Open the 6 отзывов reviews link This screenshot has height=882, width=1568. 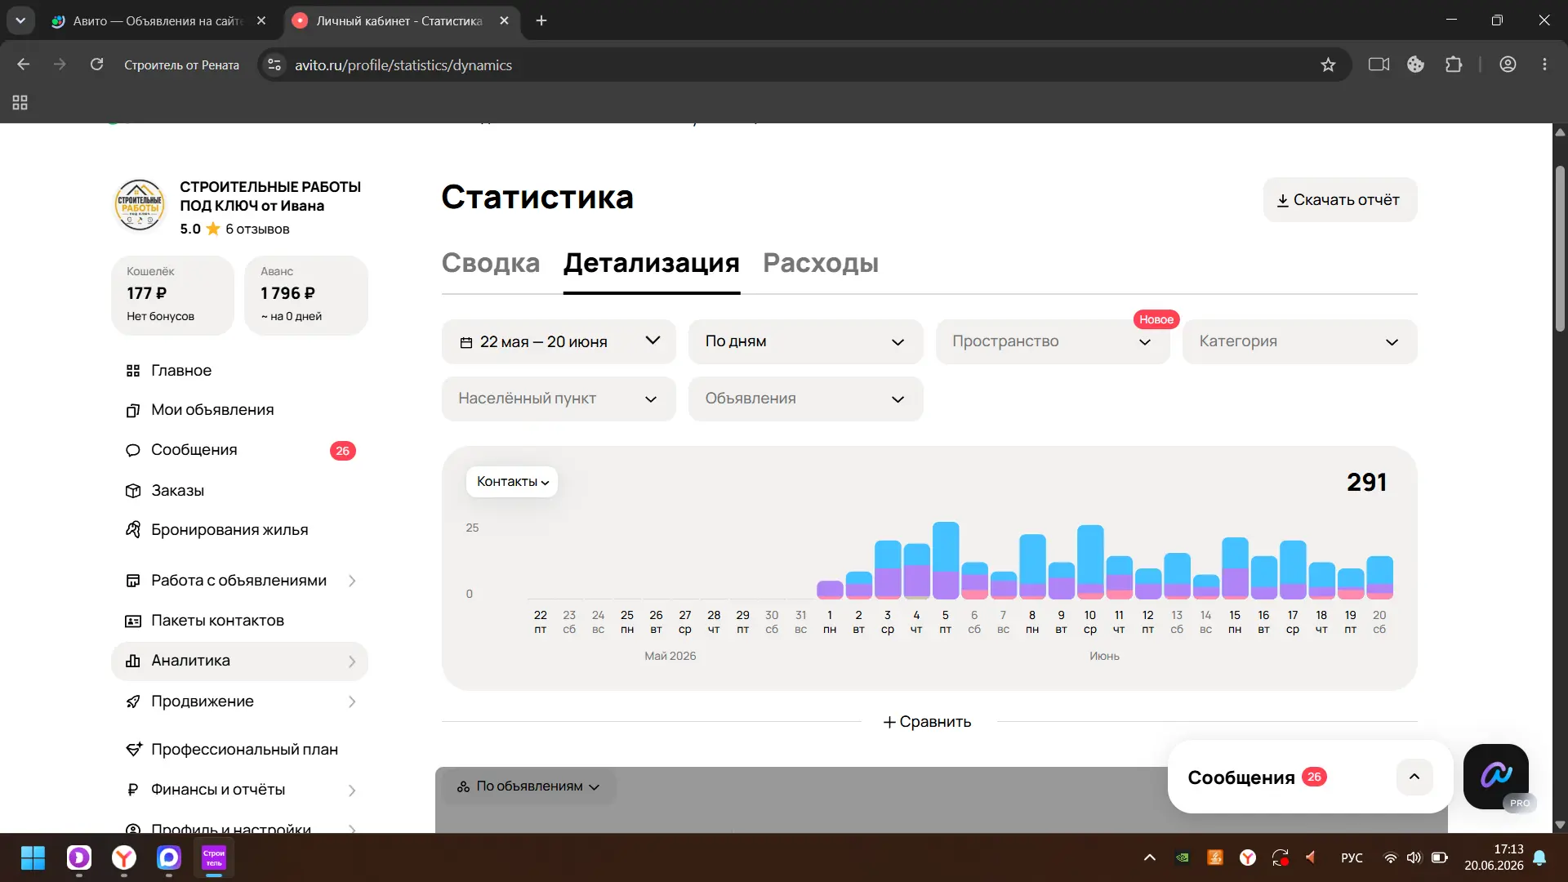click(x=257, y=229)
